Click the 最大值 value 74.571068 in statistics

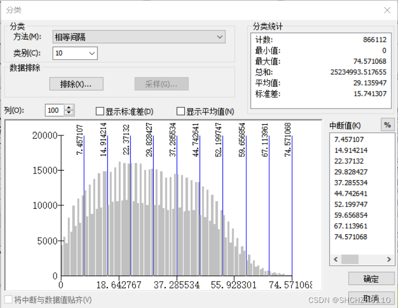[370, 61]
